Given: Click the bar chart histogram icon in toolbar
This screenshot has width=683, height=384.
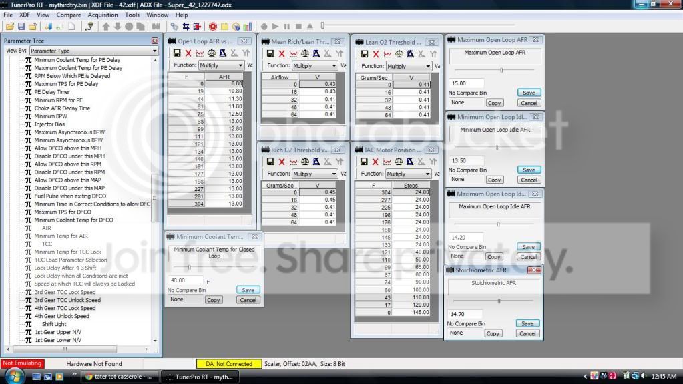Looking at the screenshot, I should point(248,27).
